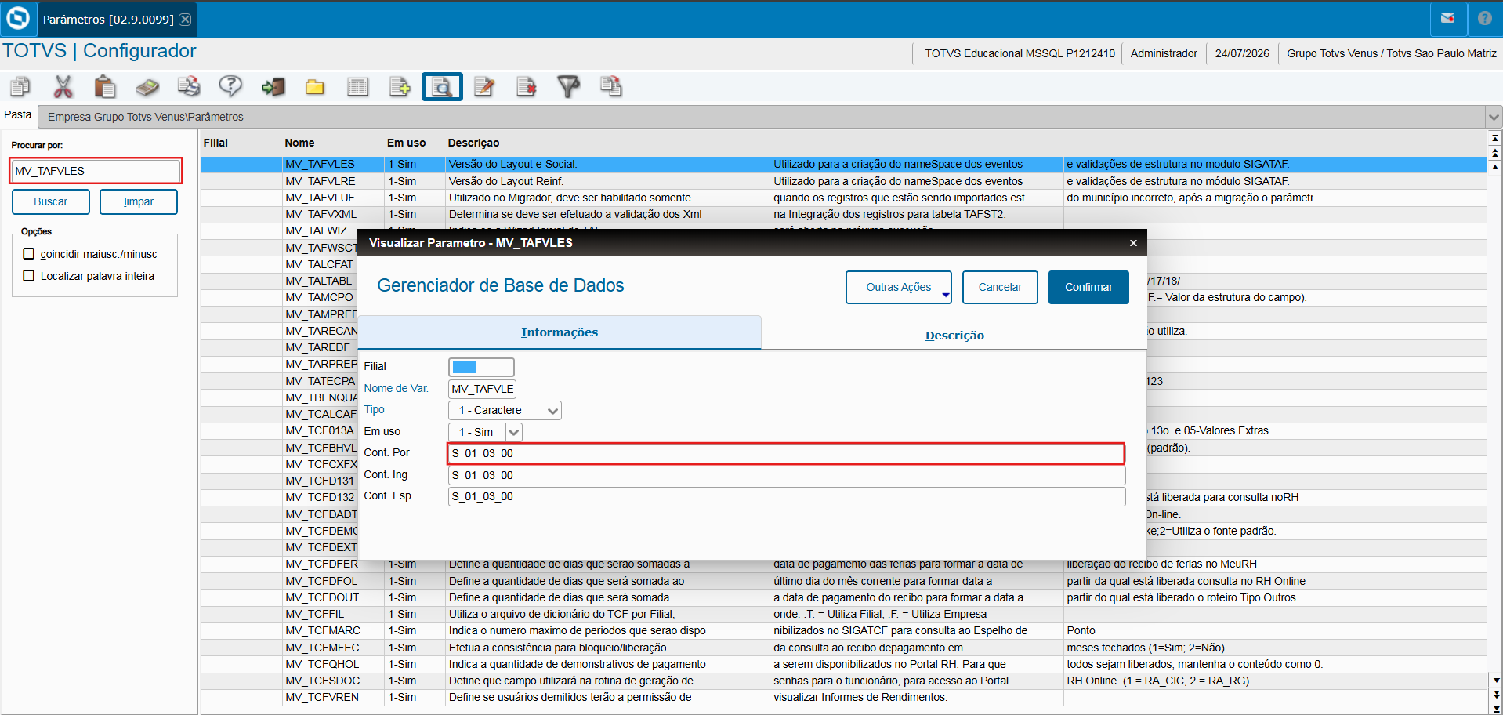Click the last toolbar icon with red arrow

pyautogui.click(x=611, y=86)
